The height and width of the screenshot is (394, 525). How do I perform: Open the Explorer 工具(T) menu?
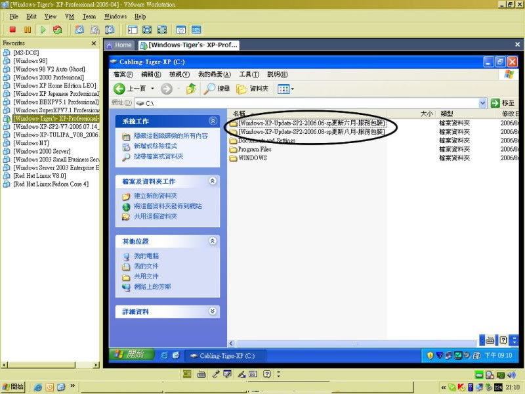click(x=249, y=74)
